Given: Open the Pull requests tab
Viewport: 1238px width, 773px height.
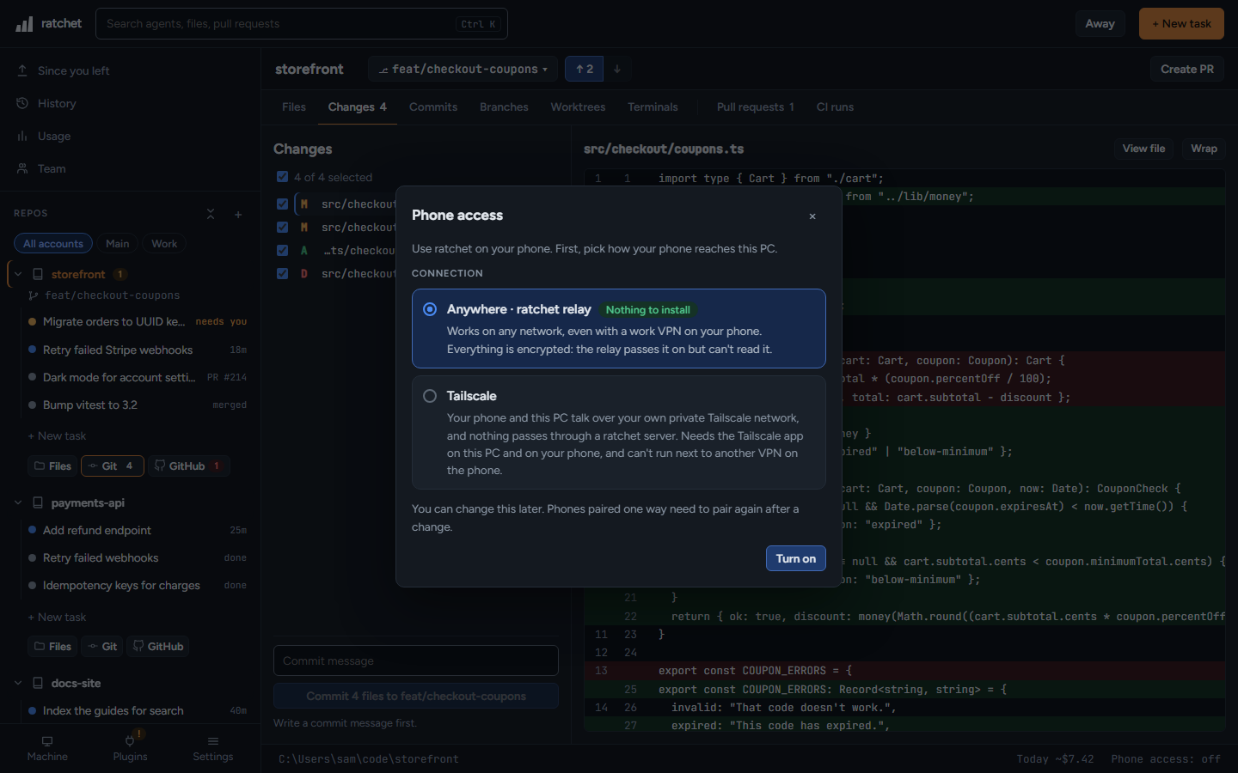Looking at the screenshot, I should (x=756, y=107).
